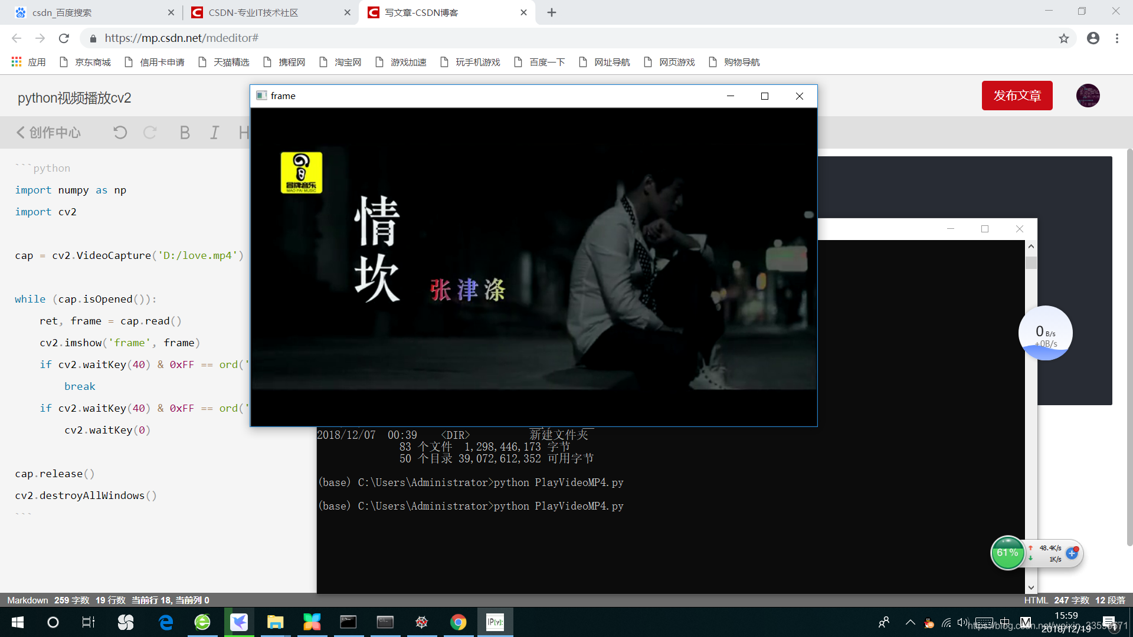Screen dimensions: 1133x637
Task: Close the CSDN-专业IT技术社区 tab
Action: (347, 12)
